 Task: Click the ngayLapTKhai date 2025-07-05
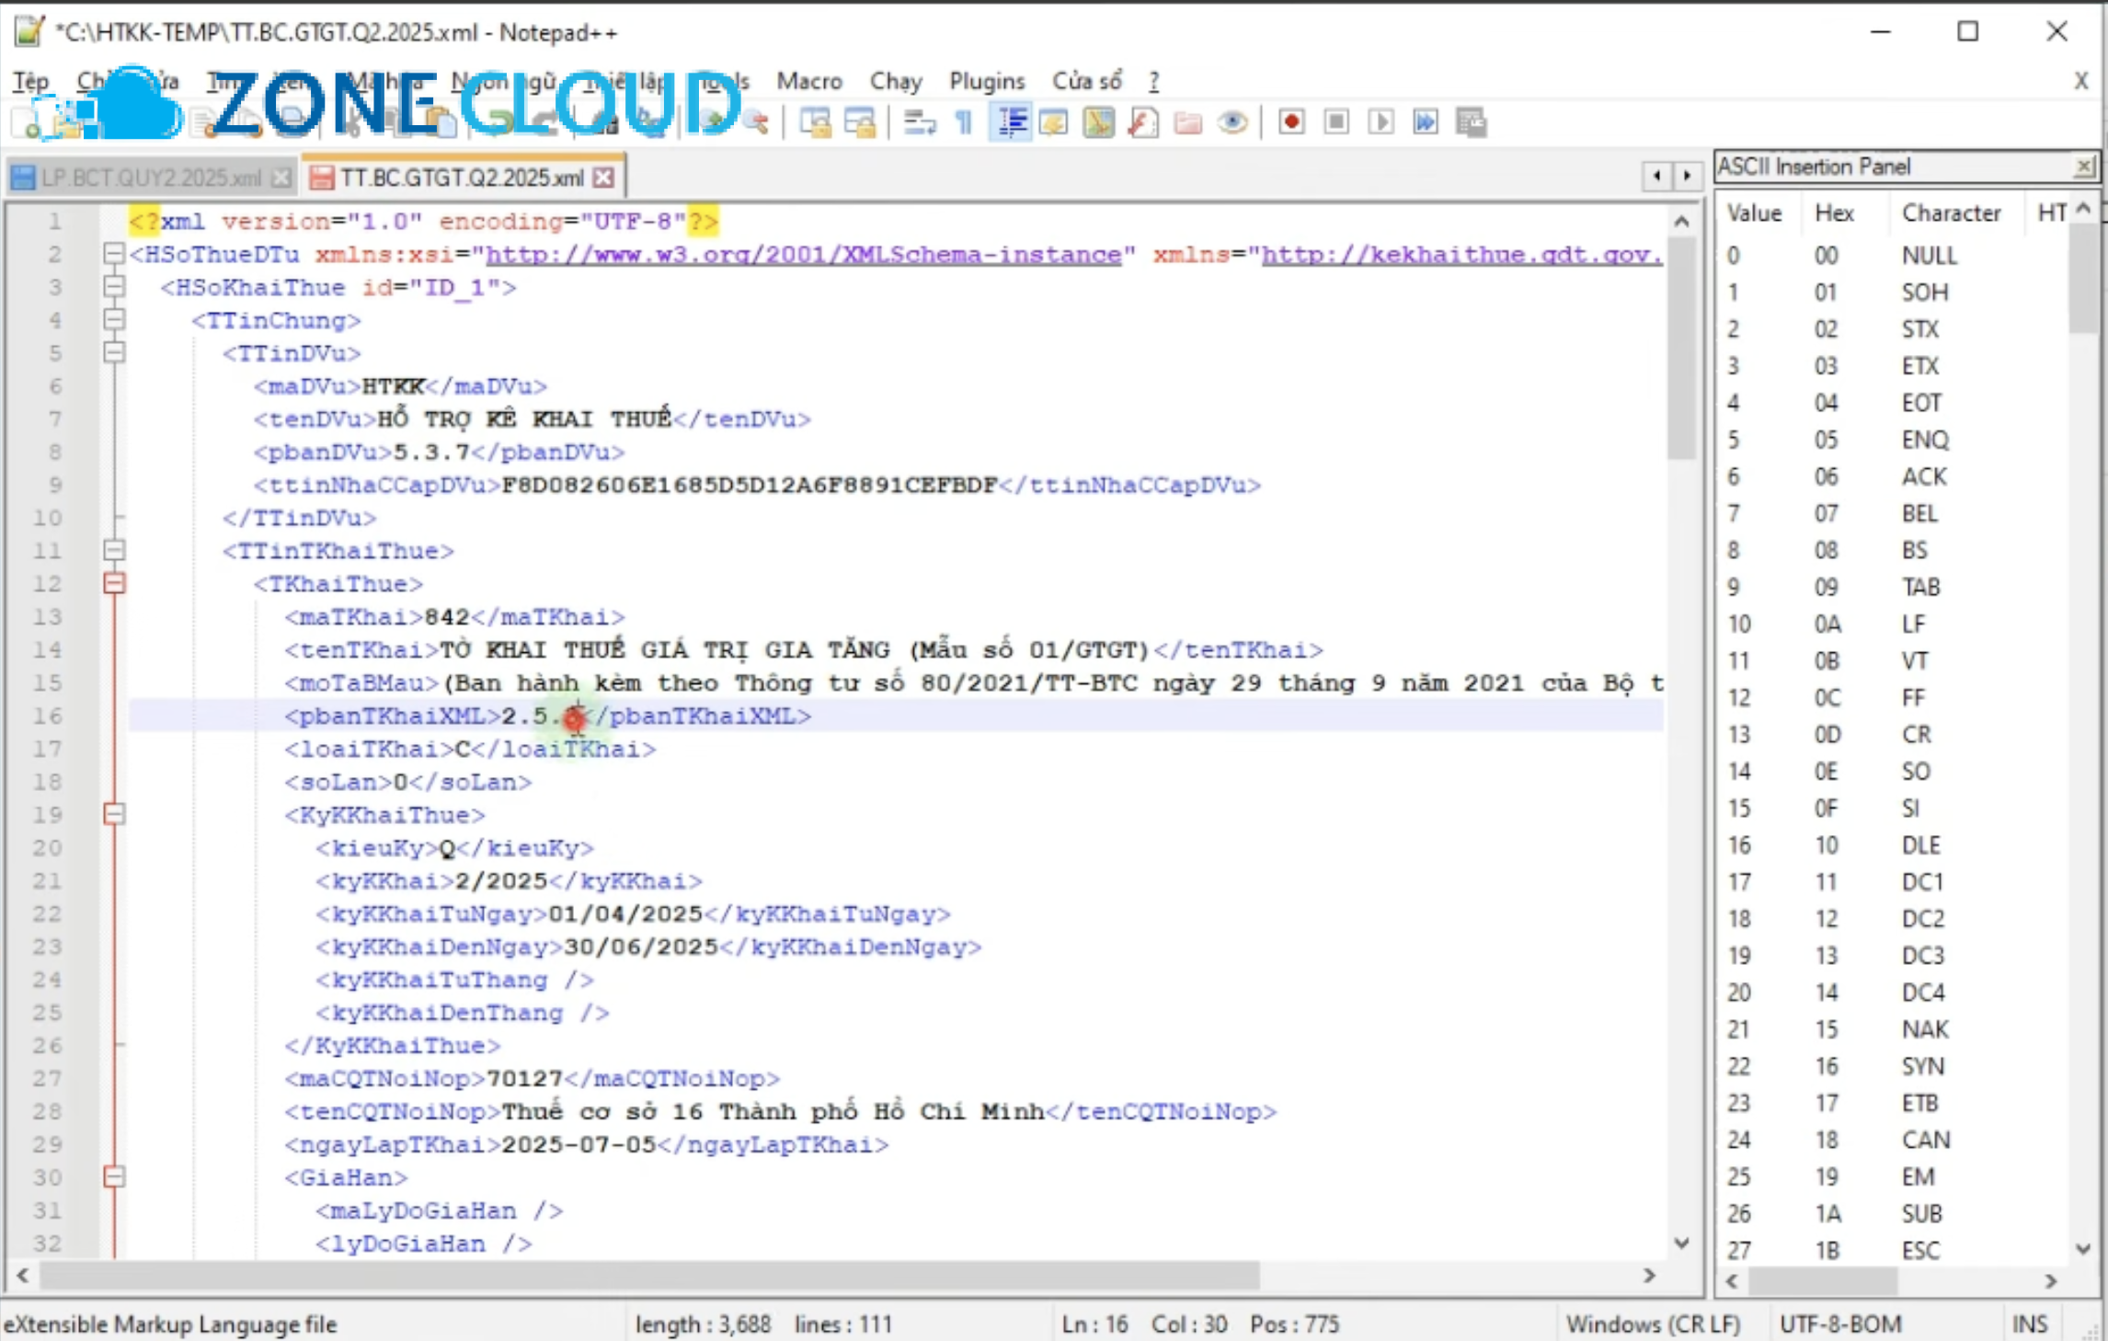click(x=579, y=1144)
